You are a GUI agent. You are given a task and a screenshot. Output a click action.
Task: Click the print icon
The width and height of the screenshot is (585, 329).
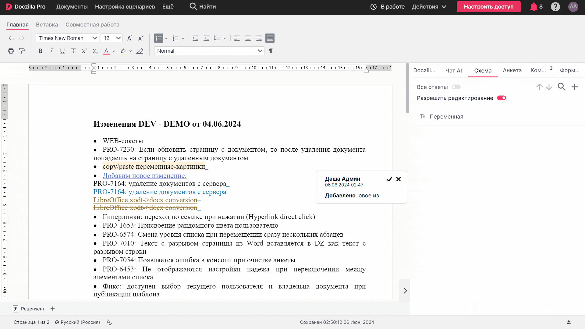click(11, 51)
